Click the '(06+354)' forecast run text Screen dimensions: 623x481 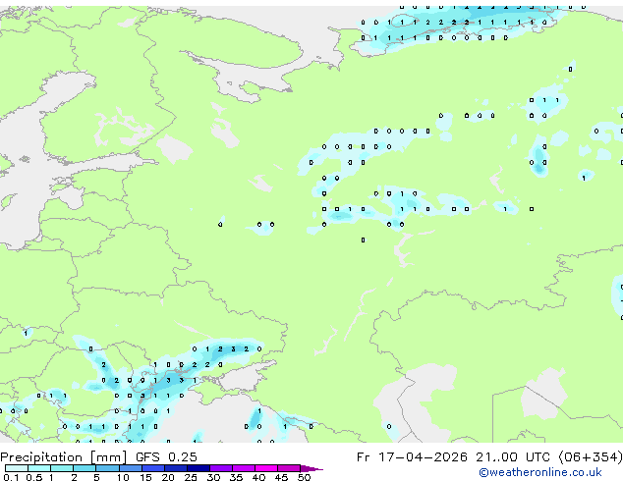pyautogui.click(x=591, y=457)
